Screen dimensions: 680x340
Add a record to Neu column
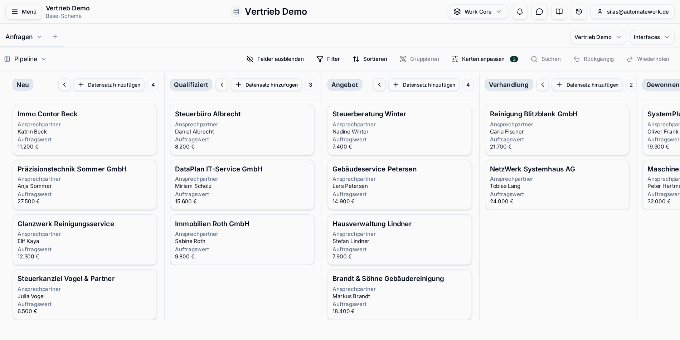(x=109, y=85)
